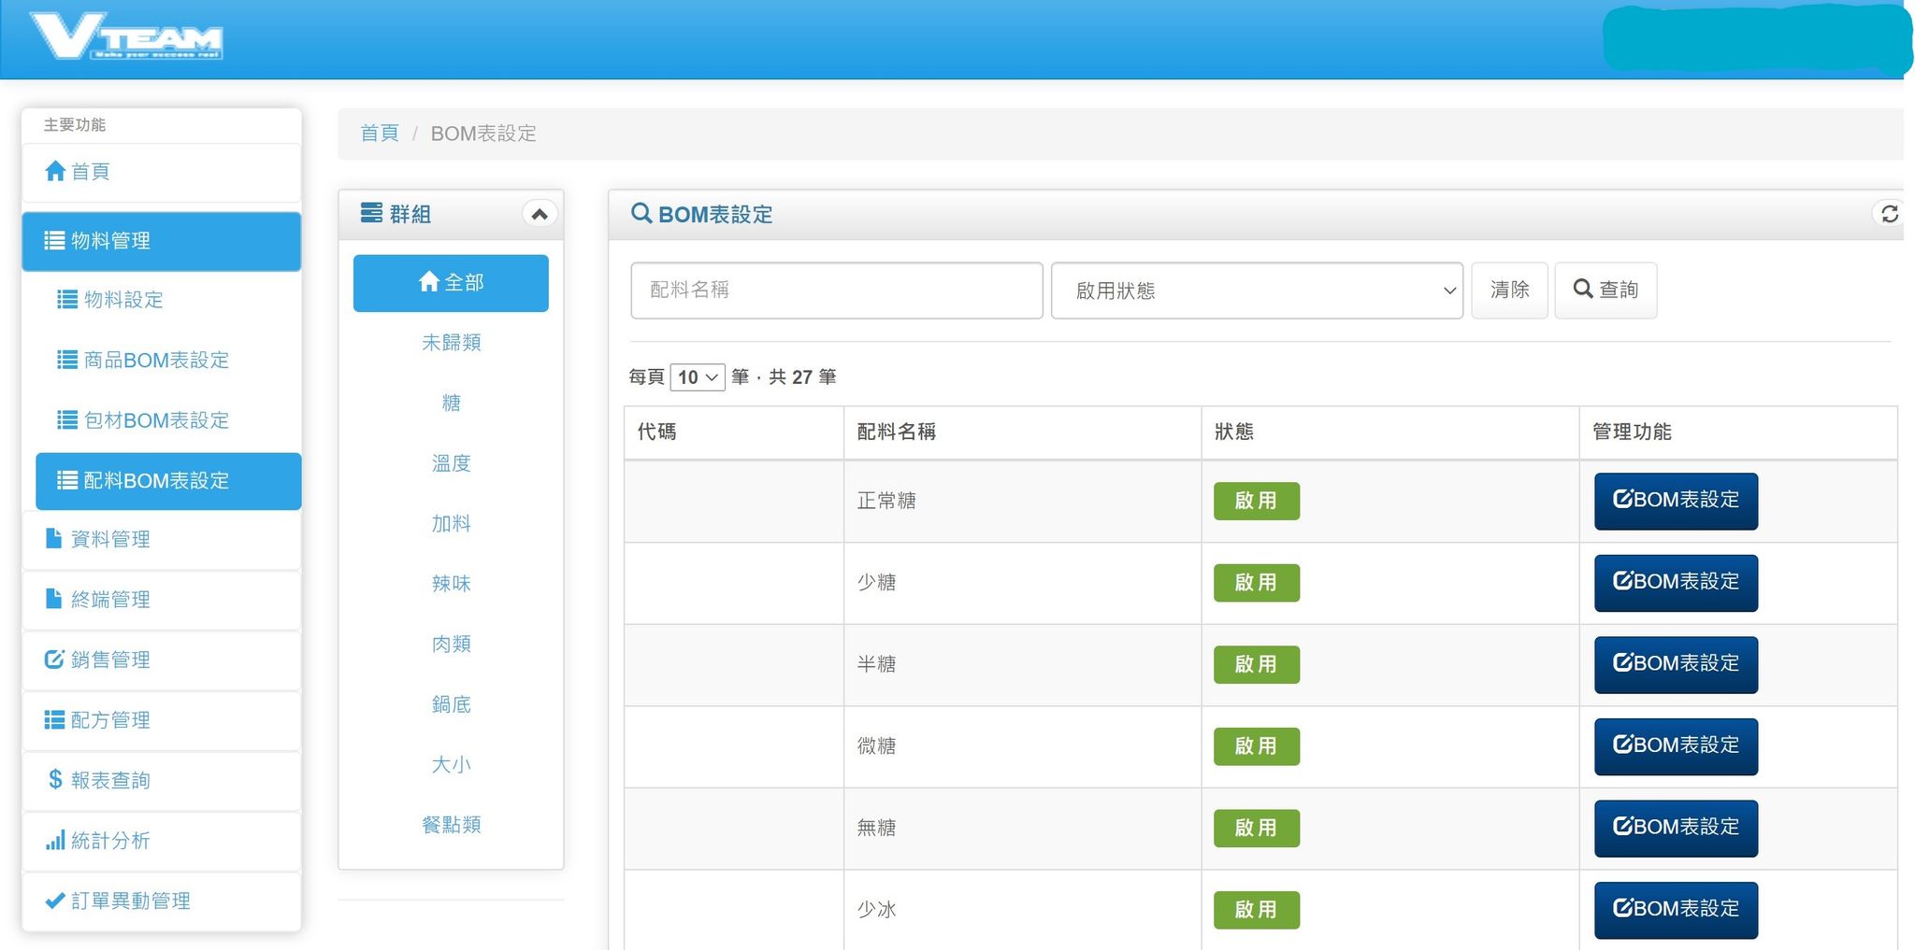Click the dollar icon beside 報表查詢
The width and height of the screenshot is (1915, 950).
click(53, 780)
